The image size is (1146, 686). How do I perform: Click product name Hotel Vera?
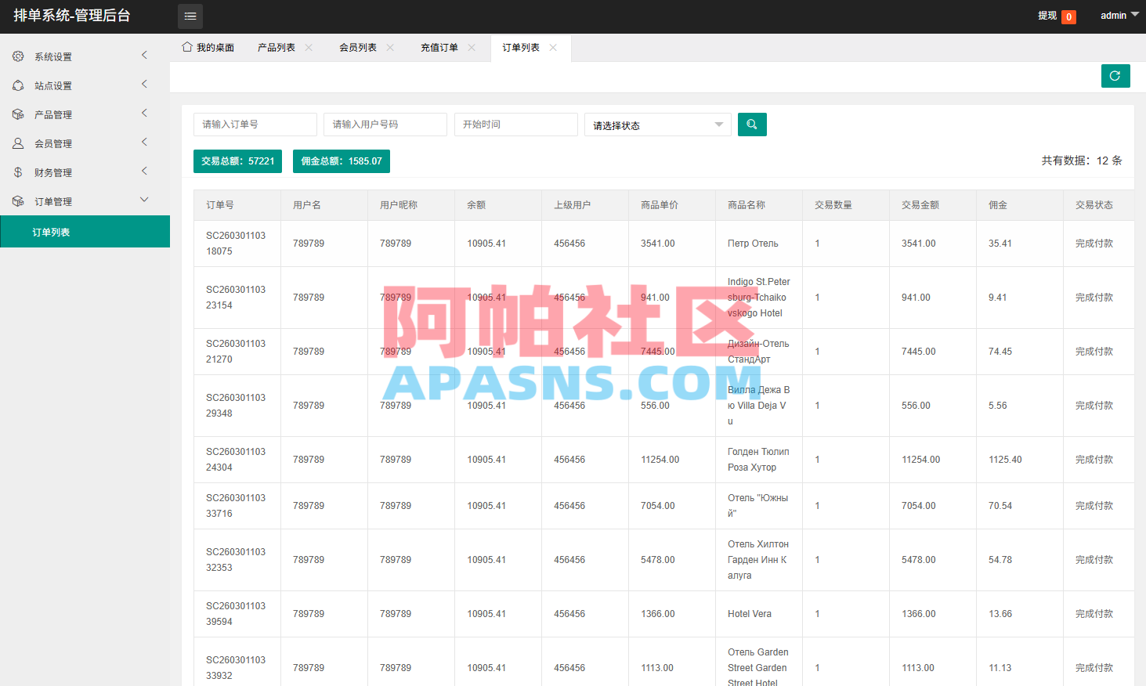pyautogui.click(x=750, y=614)
